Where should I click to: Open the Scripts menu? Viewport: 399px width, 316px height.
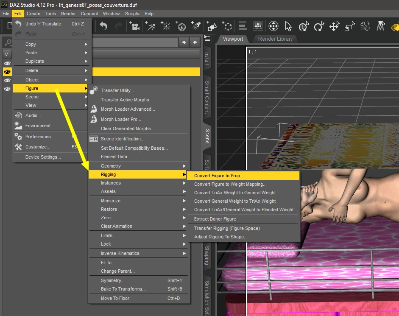click(132, 14)
